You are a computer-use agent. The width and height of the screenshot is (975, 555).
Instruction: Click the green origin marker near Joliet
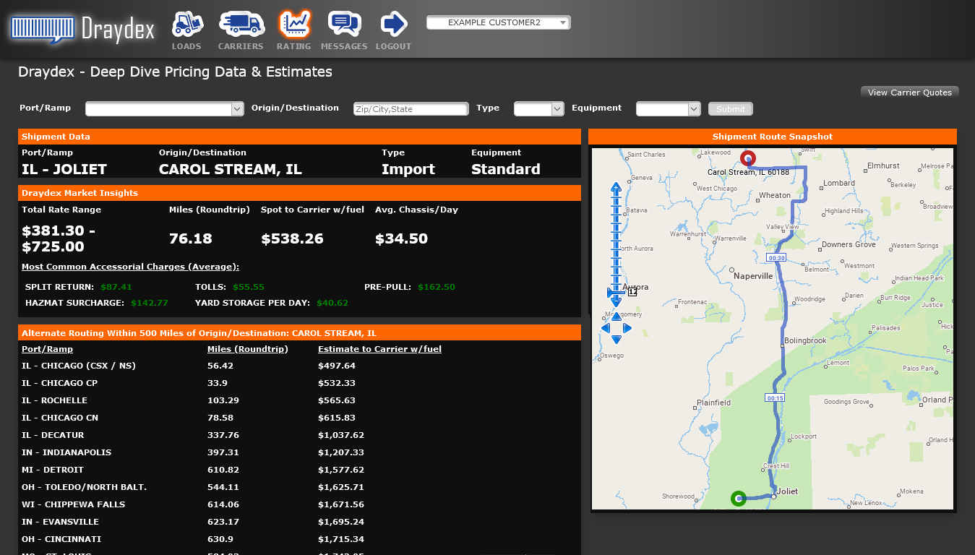coord(738,498)
